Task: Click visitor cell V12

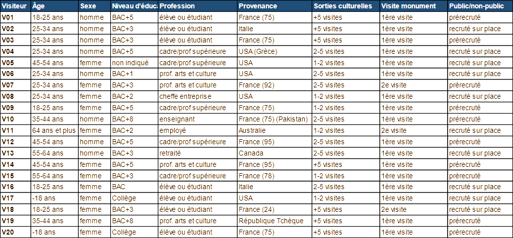Action: (x=16, y=142)
